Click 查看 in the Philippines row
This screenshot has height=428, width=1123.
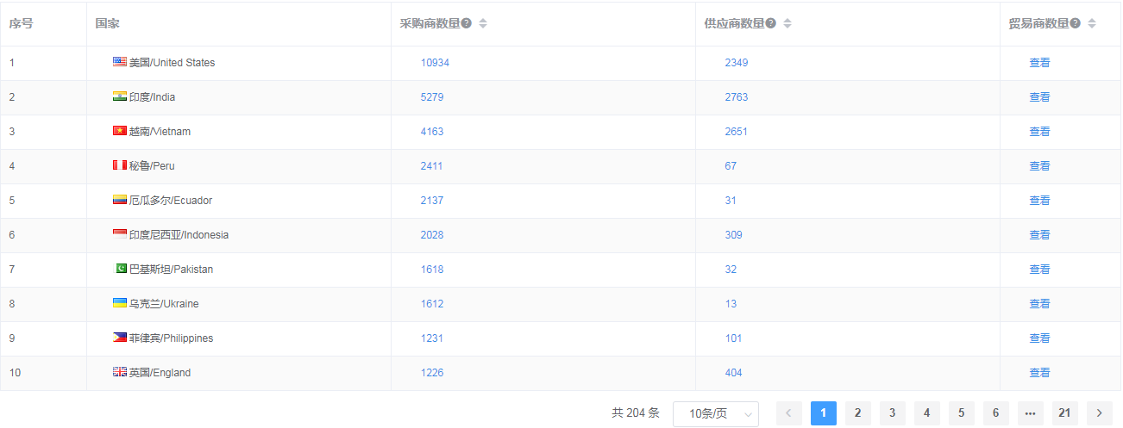tap(1039, 338)
